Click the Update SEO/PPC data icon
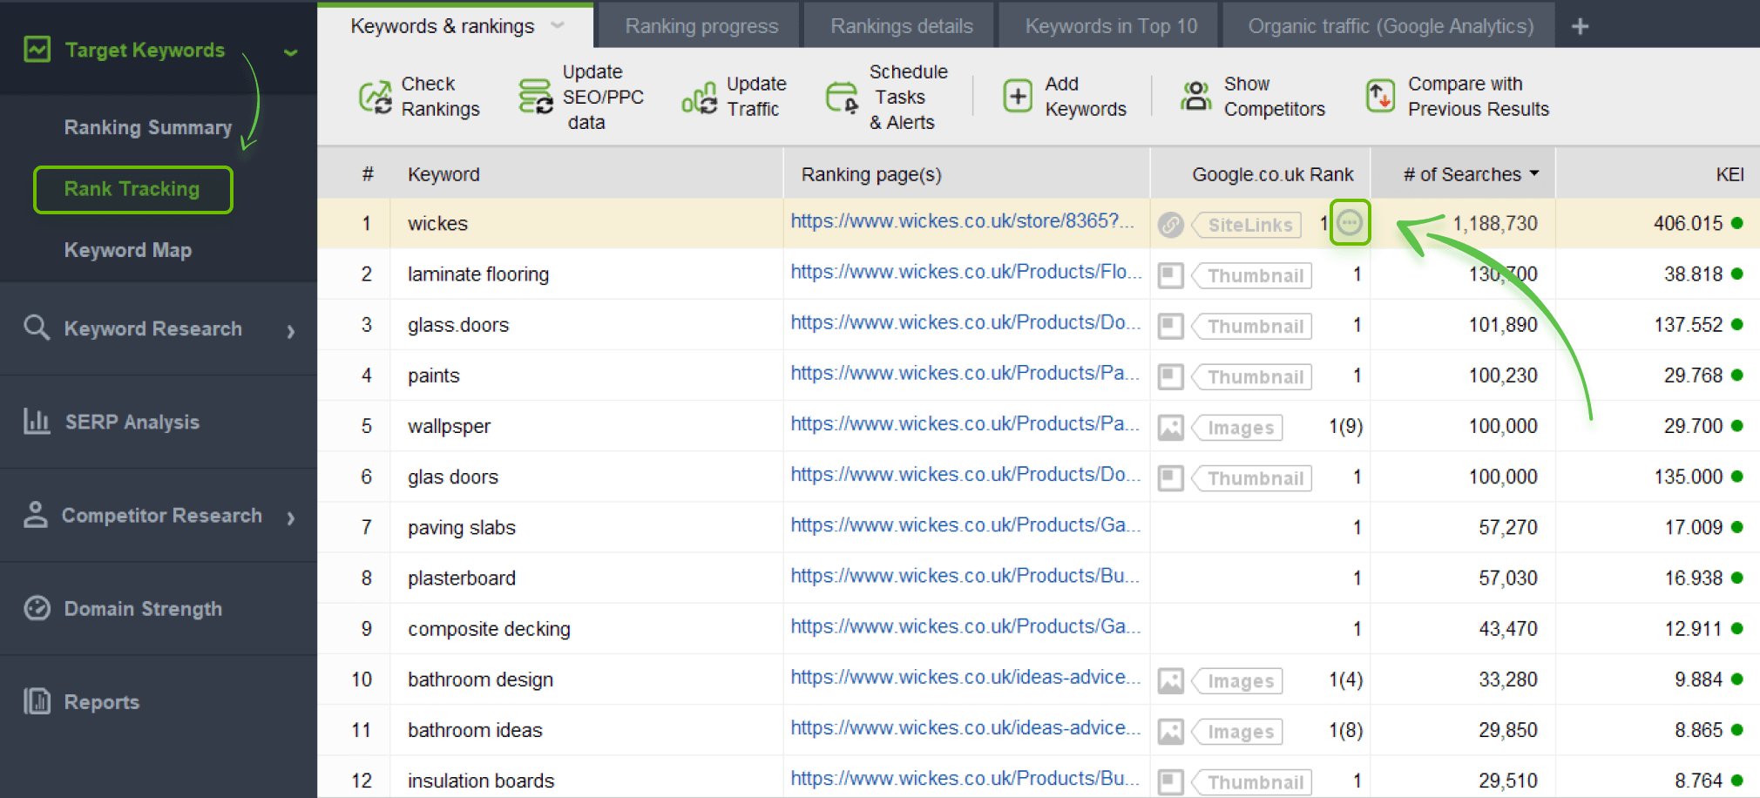Viewport: 1760px width, 798px height. click(536, 96)
